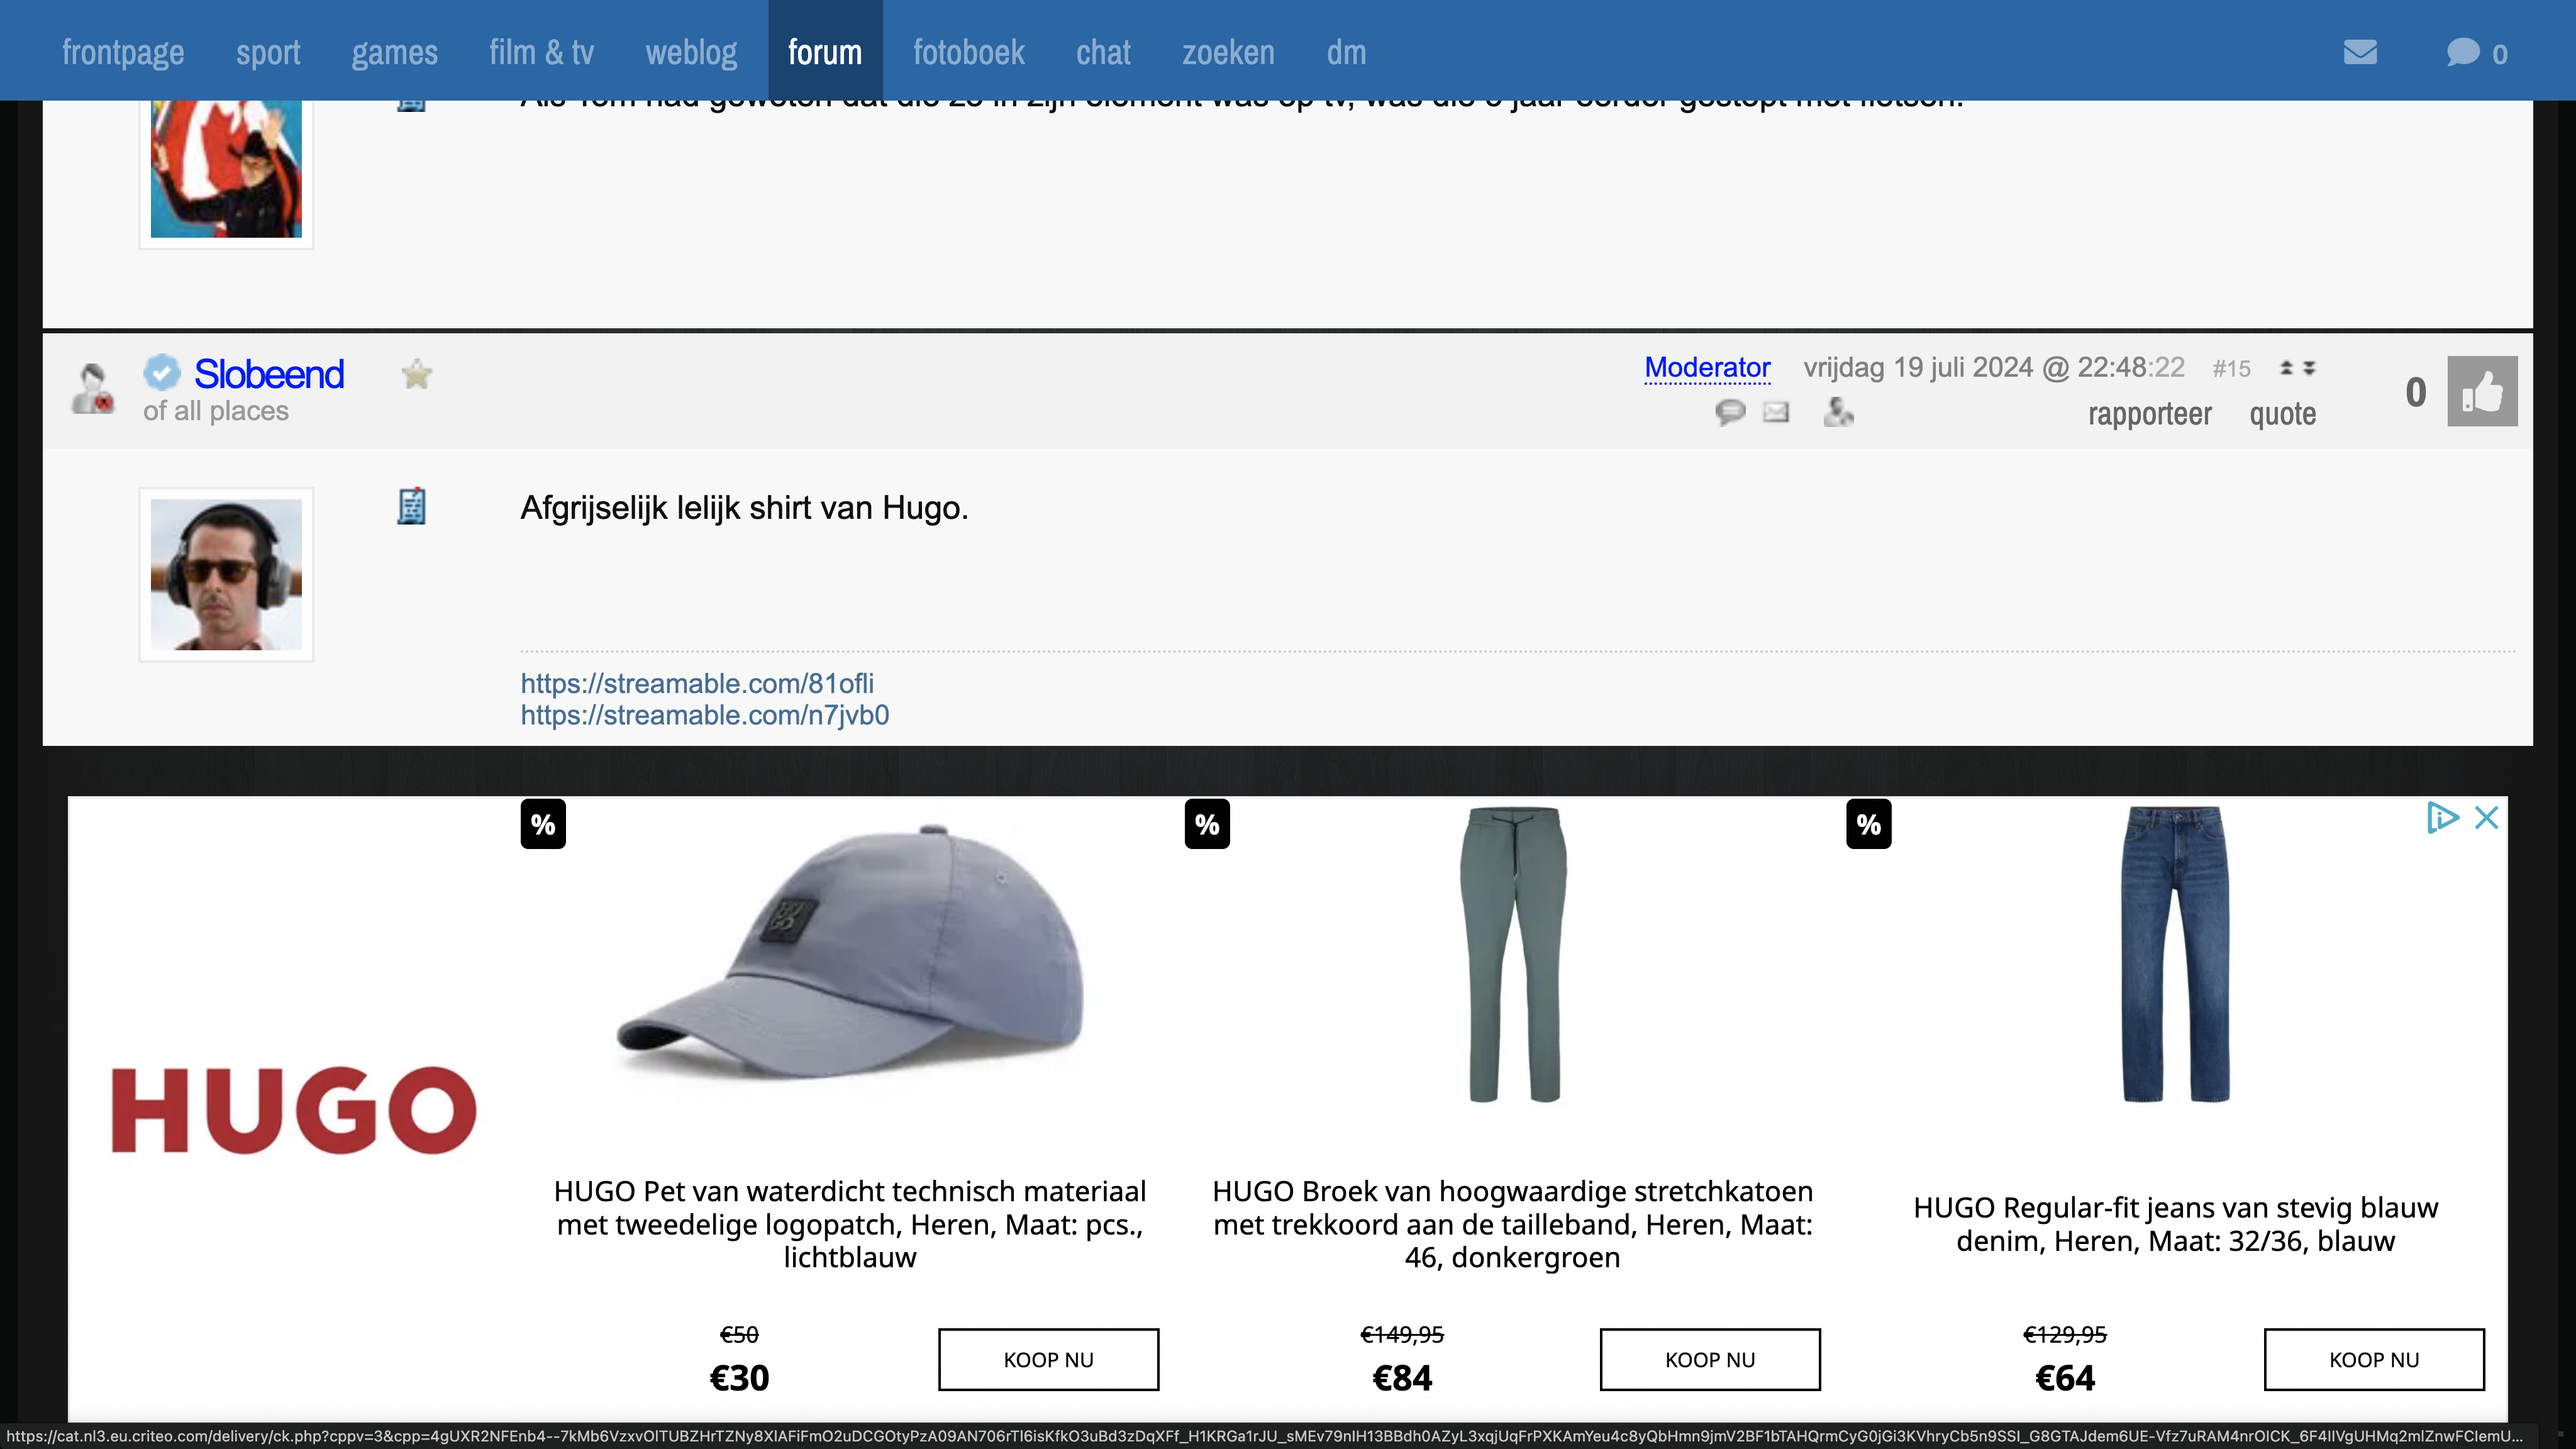Open streamable link n7jvb0

point(704,715)
